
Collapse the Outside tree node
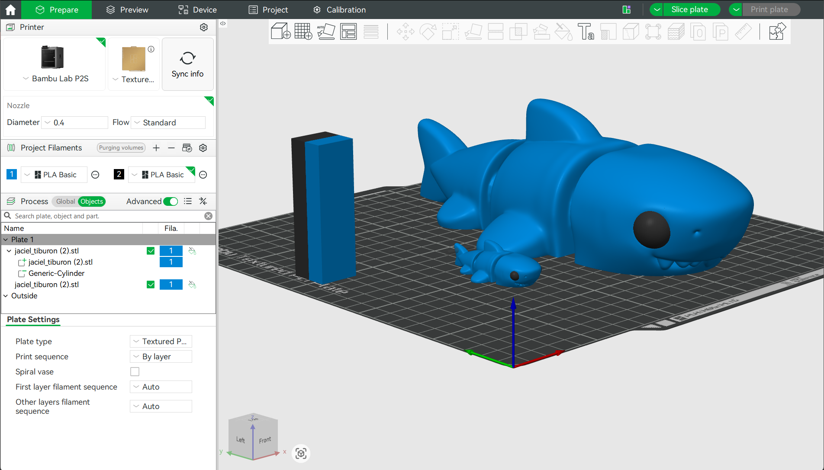tap(6, 296)
